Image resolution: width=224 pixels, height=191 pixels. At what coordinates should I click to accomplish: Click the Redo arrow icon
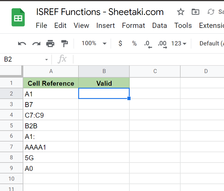pyautogui.click(x=36, y=43)
